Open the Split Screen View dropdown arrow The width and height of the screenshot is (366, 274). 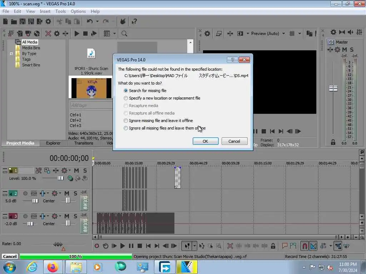click(248, 34)
